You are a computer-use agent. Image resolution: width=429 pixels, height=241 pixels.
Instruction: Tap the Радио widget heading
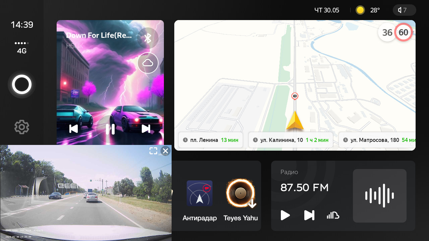[289, 172]
